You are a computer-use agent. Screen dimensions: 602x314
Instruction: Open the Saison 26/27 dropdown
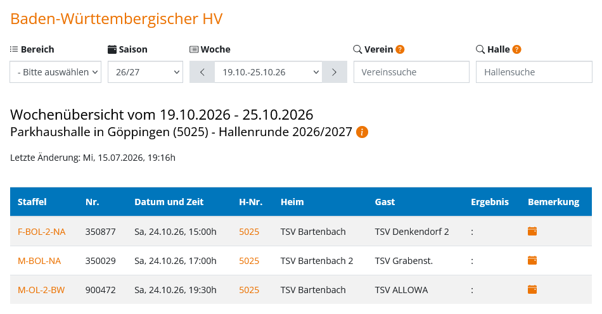point(146,72)
